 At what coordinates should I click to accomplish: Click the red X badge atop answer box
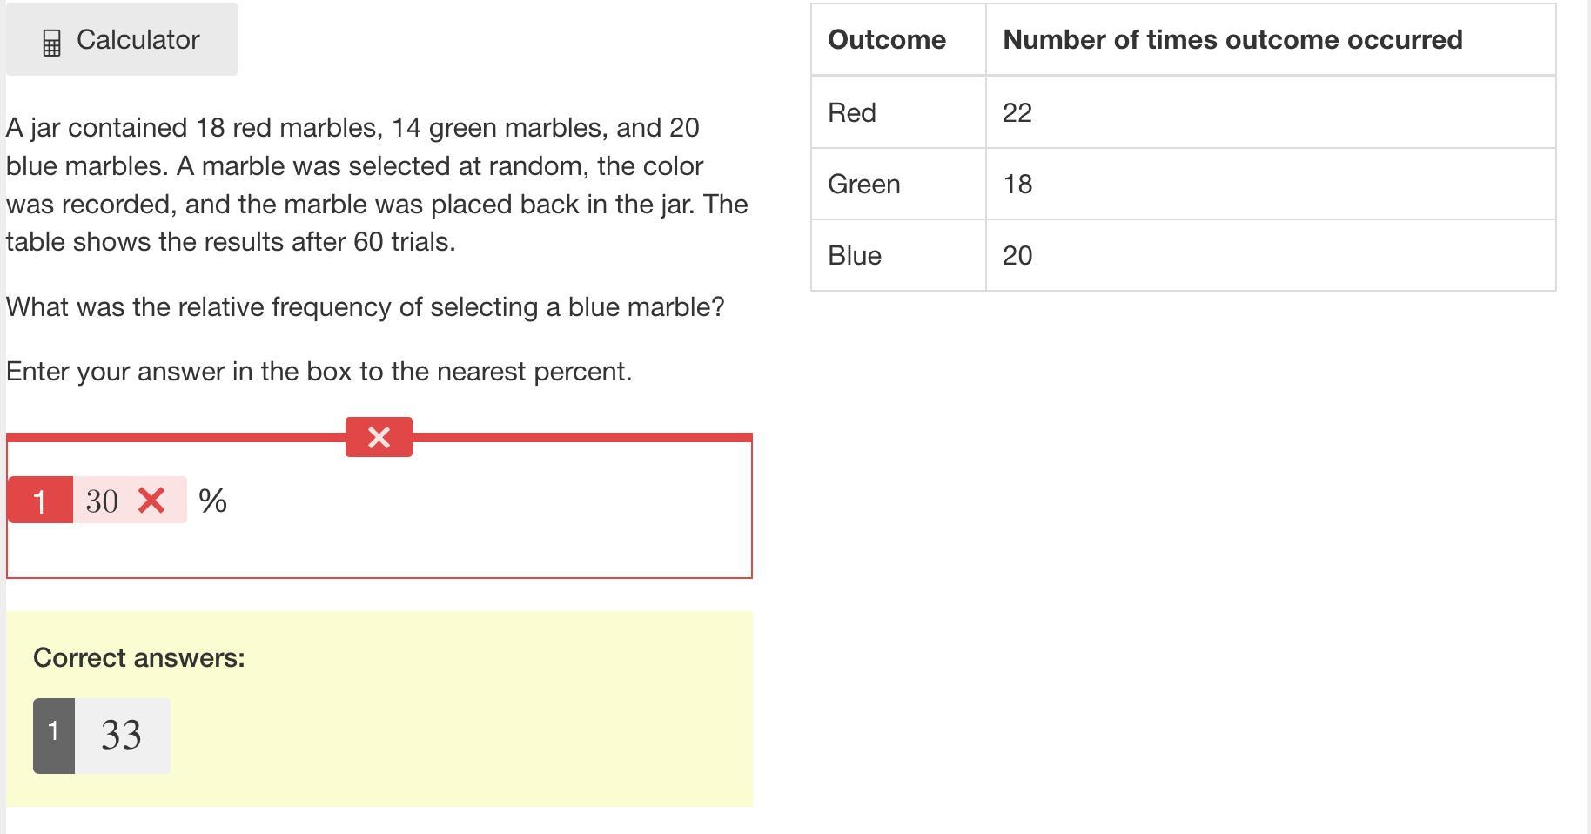coord(379,437)
